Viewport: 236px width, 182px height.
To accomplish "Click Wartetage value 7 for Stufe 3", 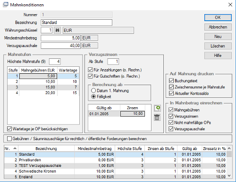I will coord(68,87).
